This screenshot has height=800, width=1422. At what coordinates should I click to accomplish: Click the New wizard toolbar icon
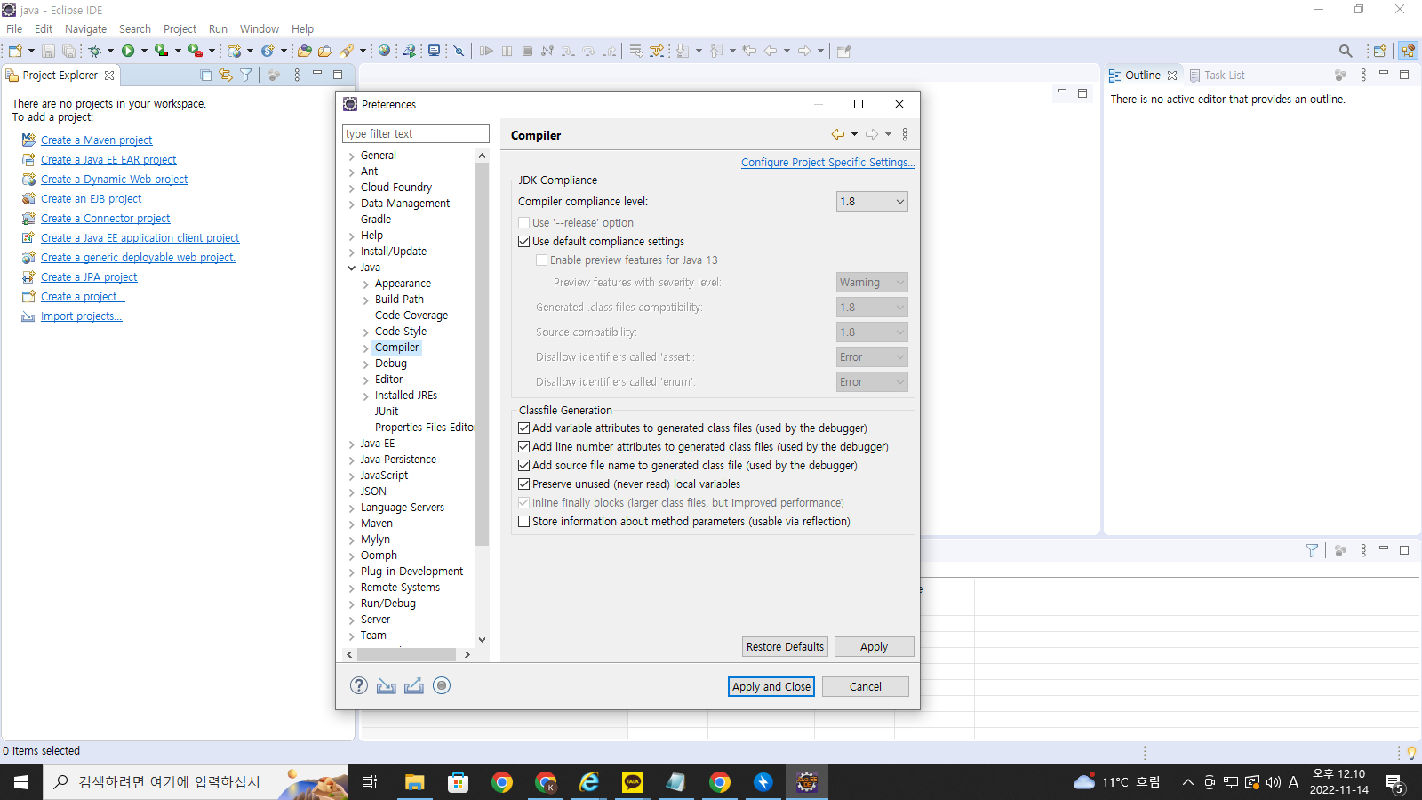tap(15, 51)
